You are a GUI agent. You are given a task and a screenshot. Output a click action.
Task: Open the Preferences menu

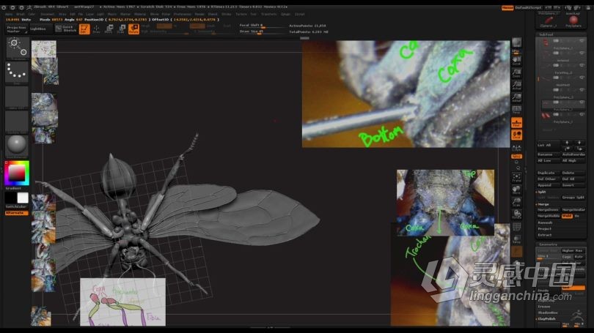182,14
